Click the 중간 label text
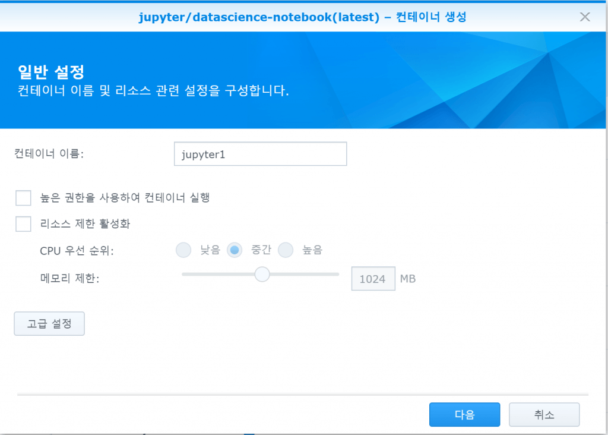The width and height of the screenshot is (608, 435). coord(261,250)
